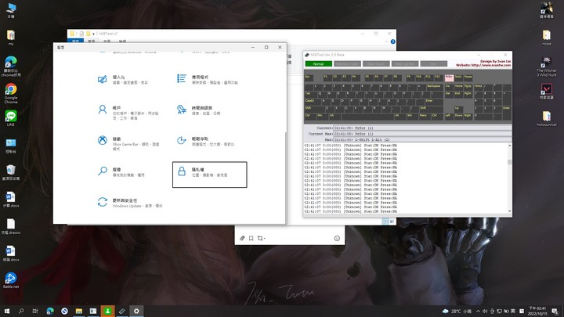The image size is (564, 317).
Task: Click the F12 key on KBTest keyboard
Action: pos(437,77)
